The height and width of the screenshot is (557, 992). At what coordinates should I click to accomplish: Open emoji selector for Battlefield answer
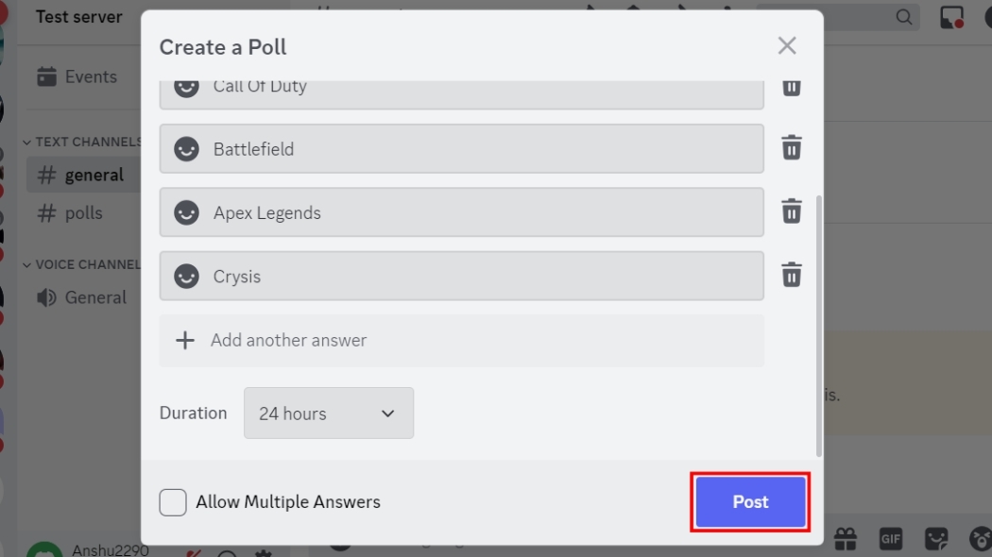pyautogui.click(x=185, y=148)
